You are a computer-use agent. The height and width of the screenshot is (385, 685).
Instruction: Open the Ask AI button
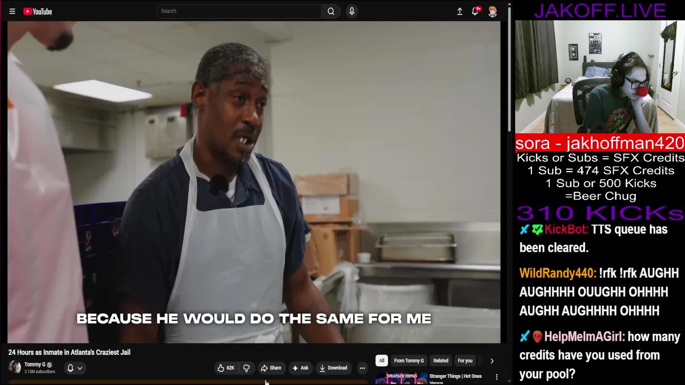300,368
